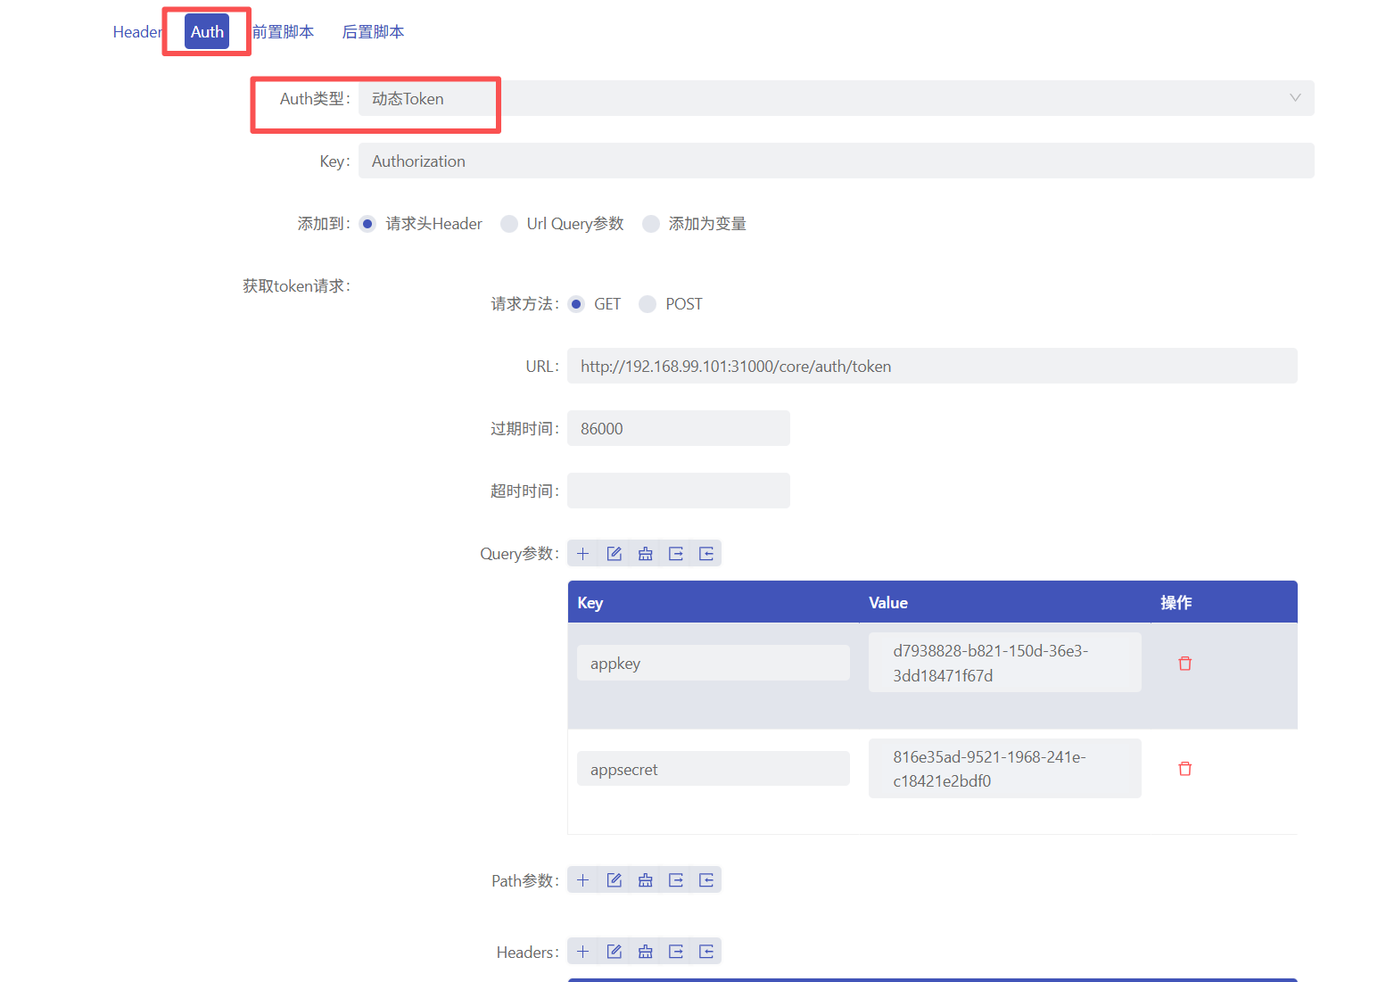
Task: Add a new Headers row
Action: (x=582, y=952)
